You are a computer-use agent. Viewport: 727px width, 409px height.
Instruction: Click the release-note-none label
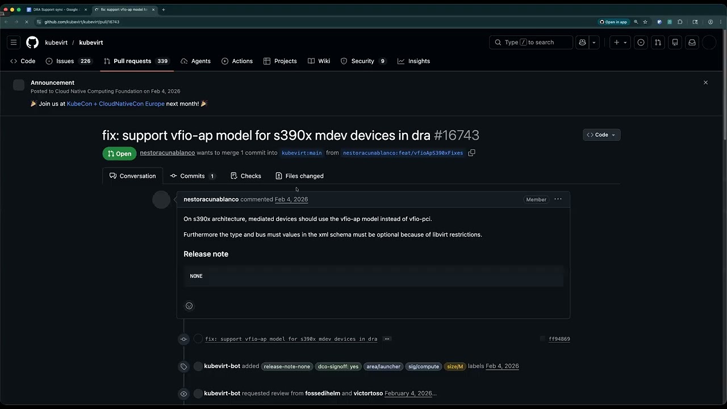(x=287, y=366)
